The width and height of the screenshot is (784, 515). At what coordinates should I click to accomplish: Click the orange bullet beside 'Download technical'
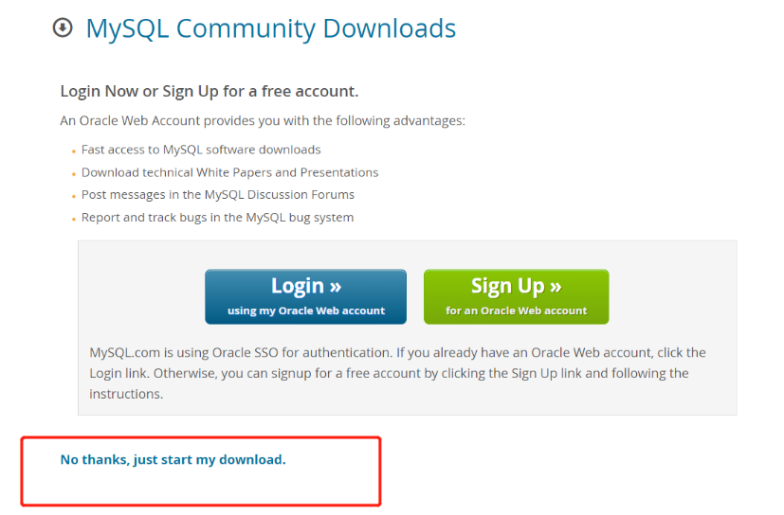click(x=74, y=174)
